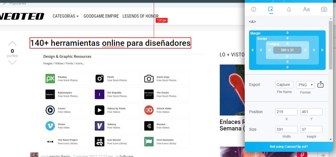
Task: Click the Mazwai rewind-style logo
Action: (x=149, y=126)
